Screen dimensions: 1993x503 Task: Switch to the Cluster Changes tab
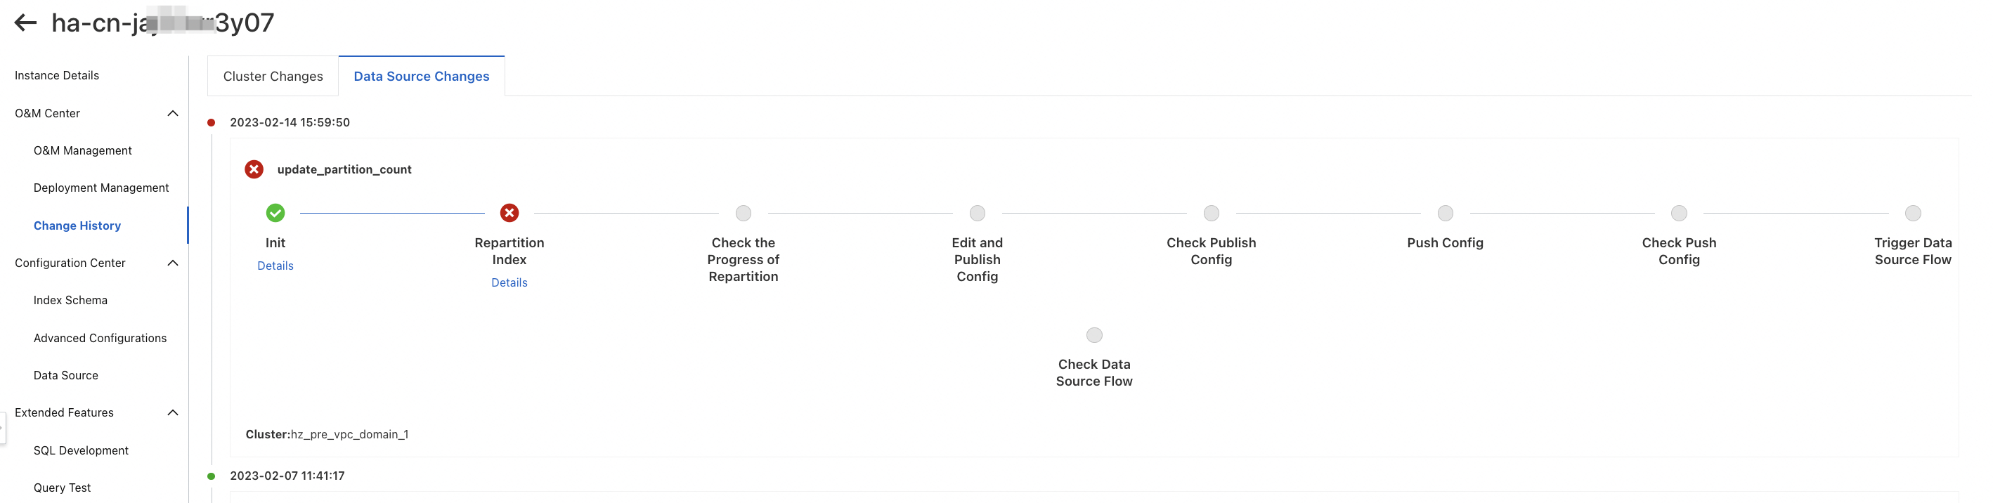pos(273,76)
